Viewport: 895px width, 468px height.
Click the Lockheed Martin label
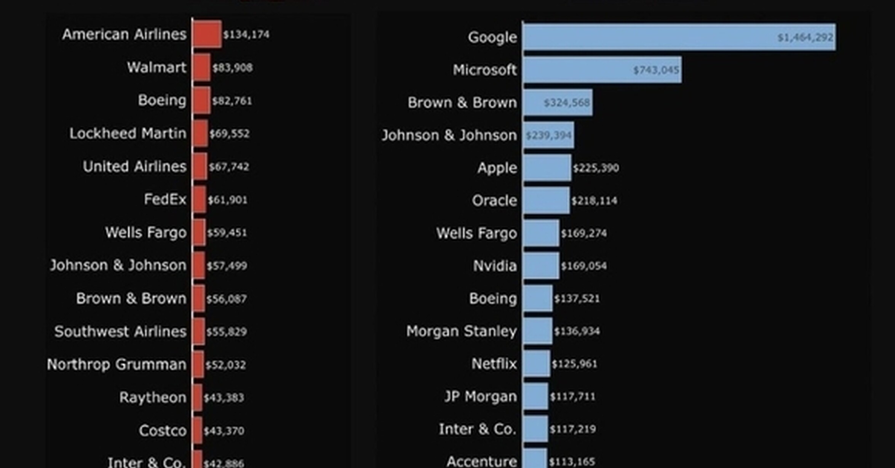[128, 134]
